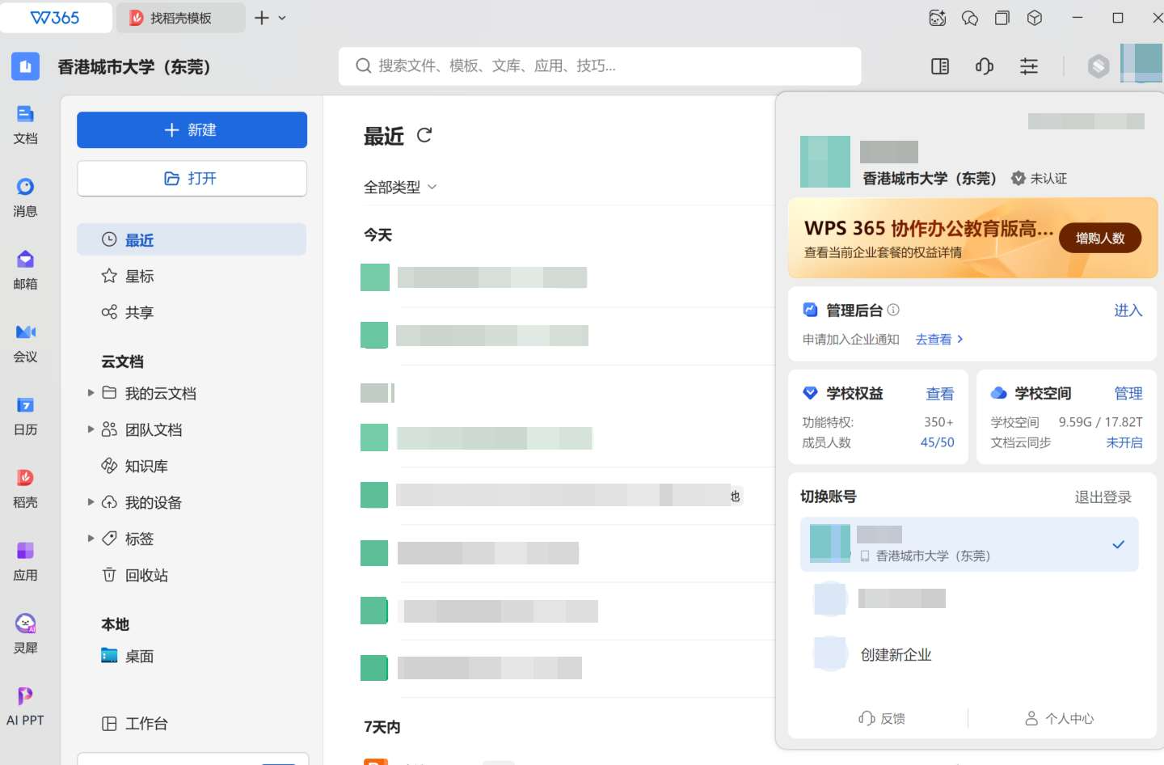Click the 退出登录 logout link
Viewport: 1164px width, 765px height.
[x=1103, y=497]
